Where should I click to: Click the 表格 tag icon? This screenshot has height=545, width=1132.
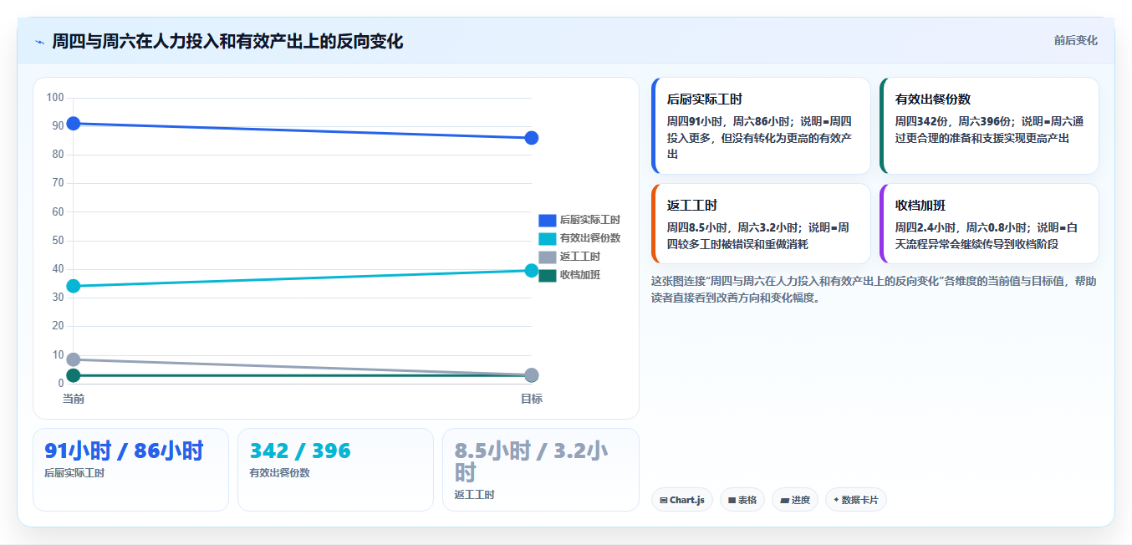click(x=732, y=500)
